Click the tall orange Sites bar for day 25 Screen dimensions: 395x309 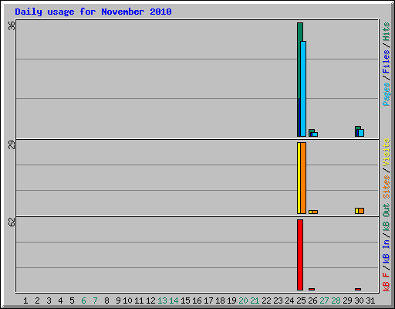303,178
